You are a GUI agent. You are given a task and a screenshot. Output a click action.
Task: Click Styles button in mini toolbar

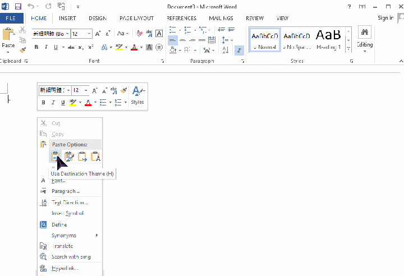[x=137, y=96]
